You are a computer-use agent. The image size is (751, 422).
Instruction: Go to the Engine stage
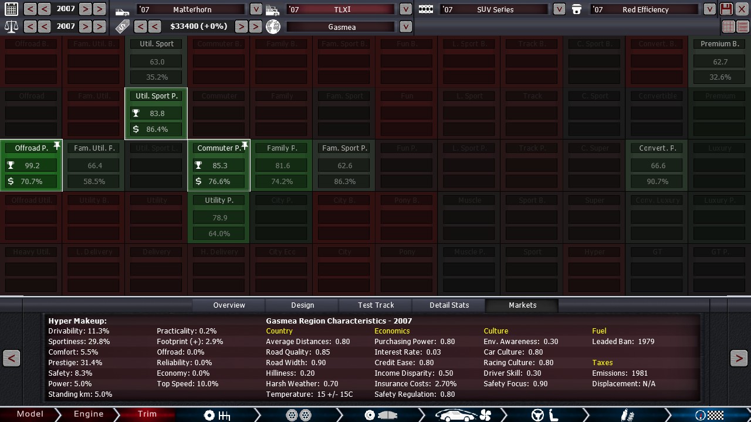point(89,414)
